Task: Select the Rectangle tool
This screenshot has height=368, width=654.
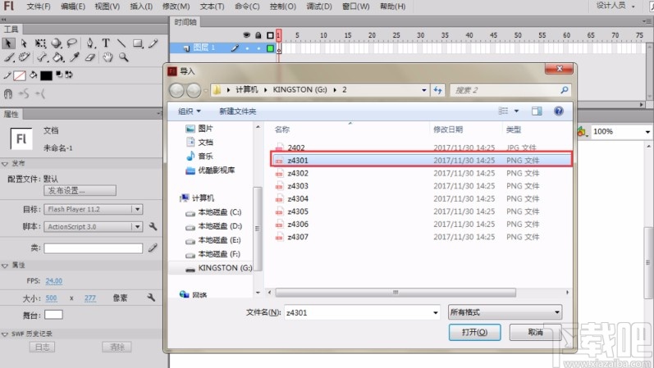Action: pyautogui.click(x=138, y=43)
